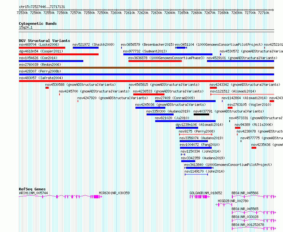Click the nsv469704 (Locke2006) red variant bar
This screenshot has width=283, height=232.
(x=42, y=48)
